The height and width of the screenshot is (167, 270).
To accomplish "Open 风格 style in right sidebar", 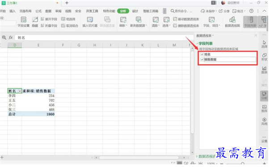I will click(x=264, y=122).
